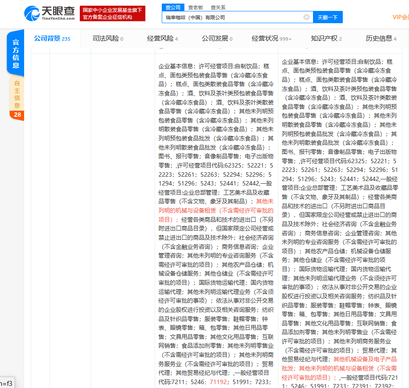Image resolution: width=409 pixels, height=388 pixels.
Task: Click the TianYanCha logo
Action: [x=51, y=13]
